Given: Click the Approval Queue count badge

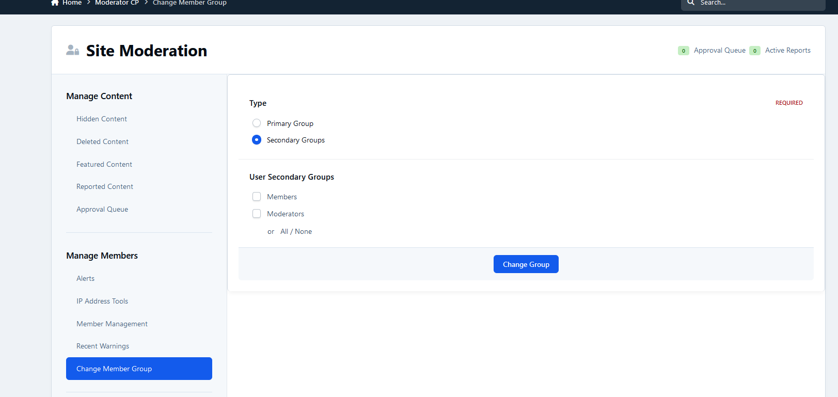Looking at the screenshot, I should [683, 51].
